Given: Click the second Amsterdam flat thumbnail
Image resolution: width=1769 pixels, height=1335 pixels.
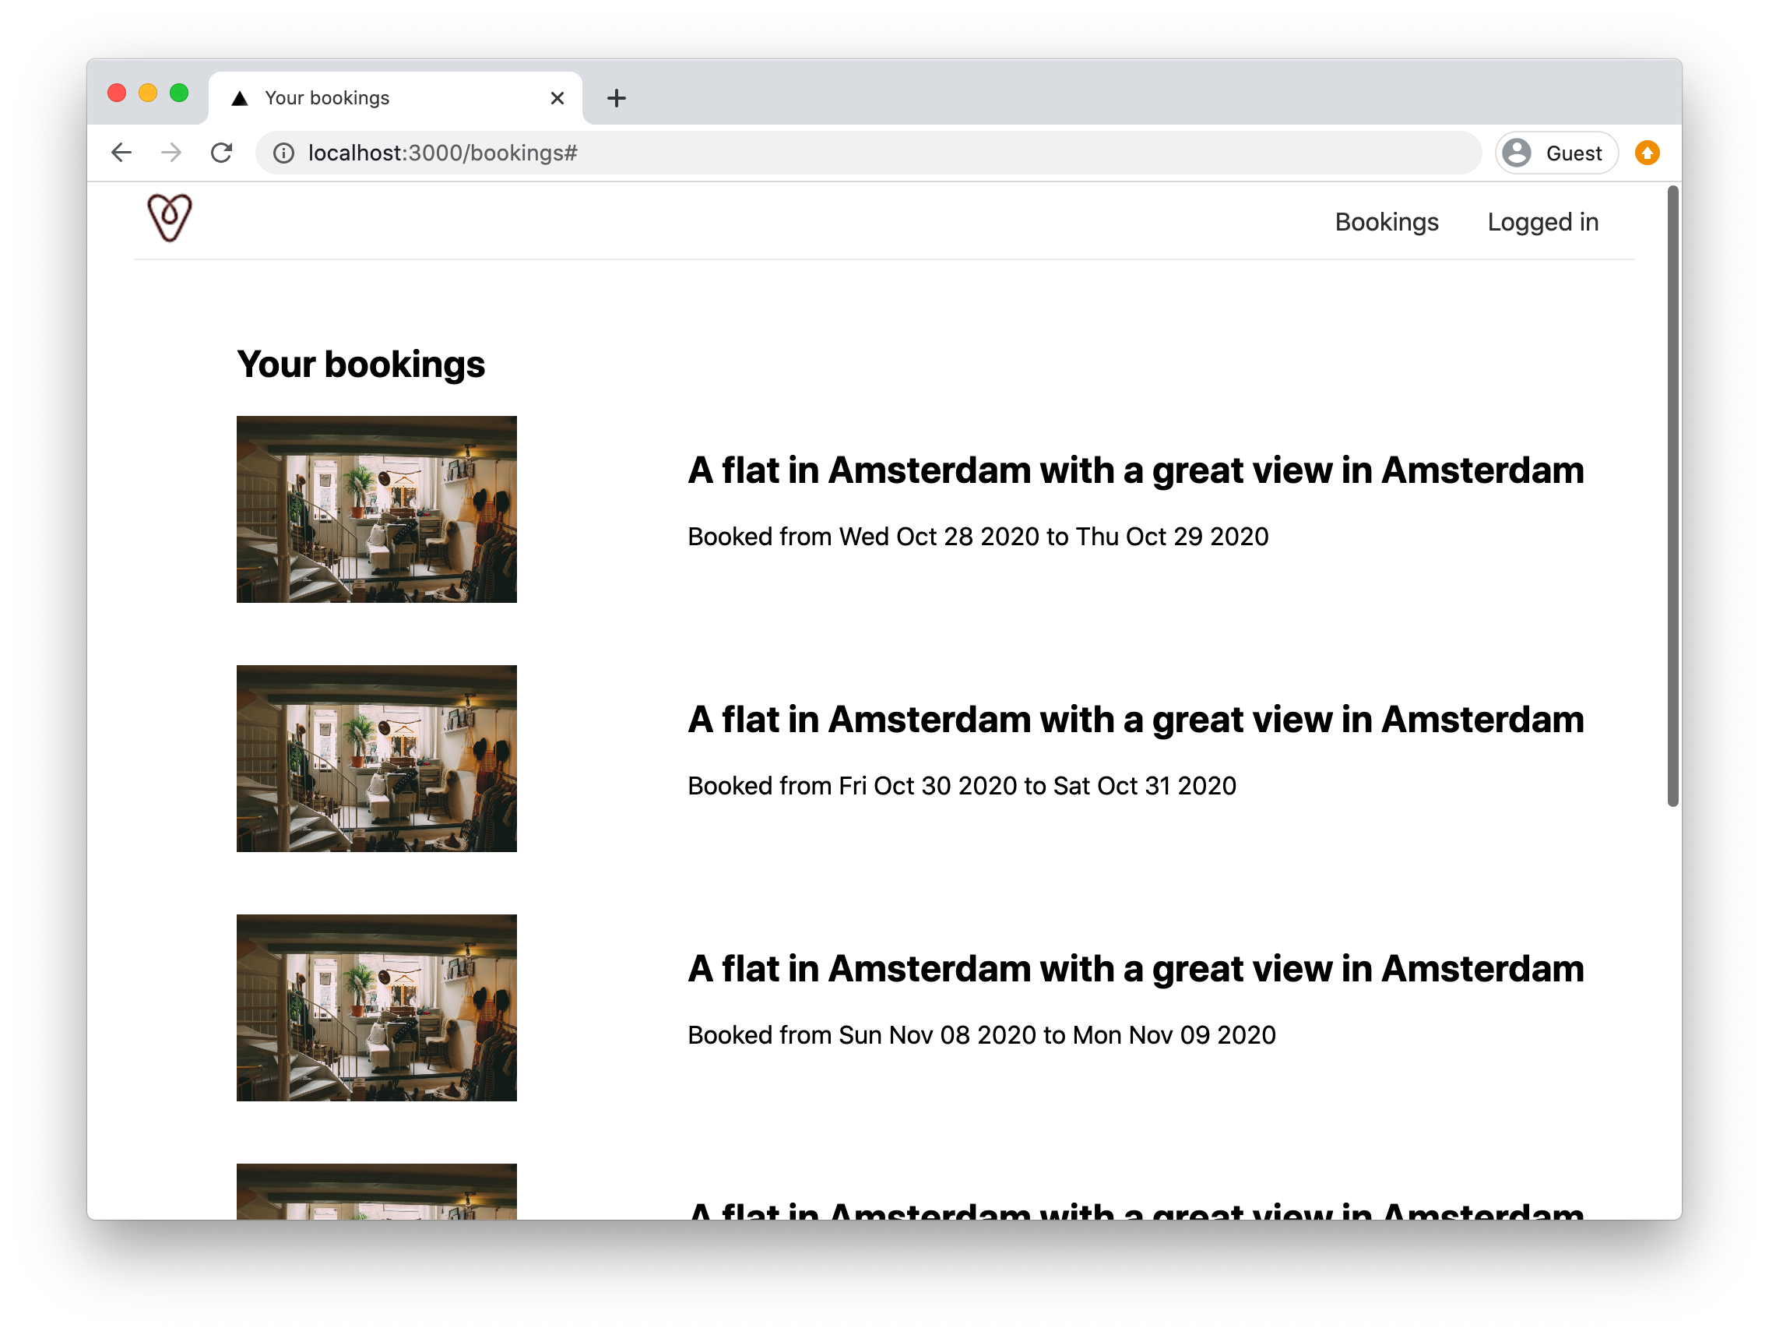Looking at the screenshot, I should [x=377, y=759].
